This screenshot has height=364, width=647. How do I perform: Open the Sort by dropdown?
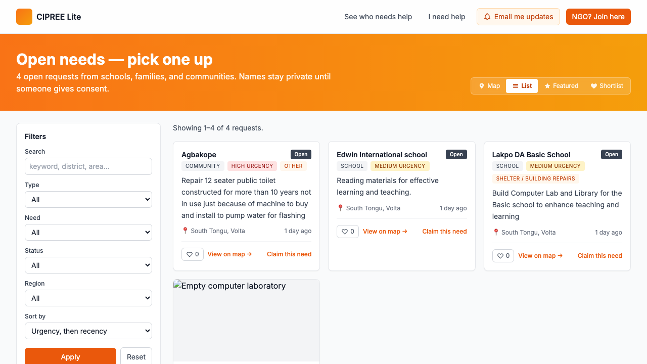pos(88,331)
